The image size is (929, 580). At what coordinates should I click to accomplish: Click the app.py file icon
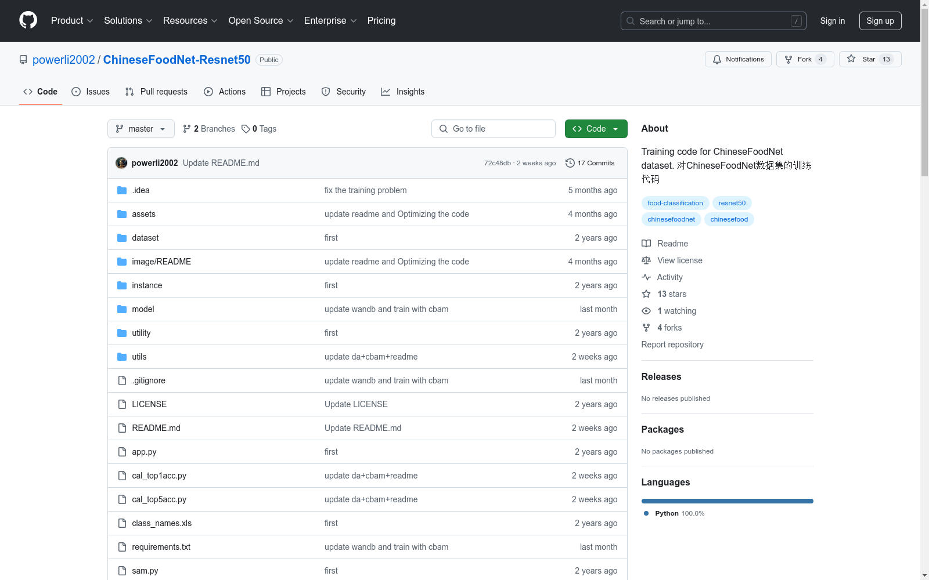122,452
